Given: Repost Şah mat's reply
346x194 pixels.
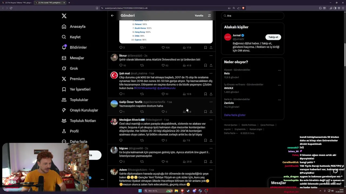Looking at the screenshot, I should (142, 94).
